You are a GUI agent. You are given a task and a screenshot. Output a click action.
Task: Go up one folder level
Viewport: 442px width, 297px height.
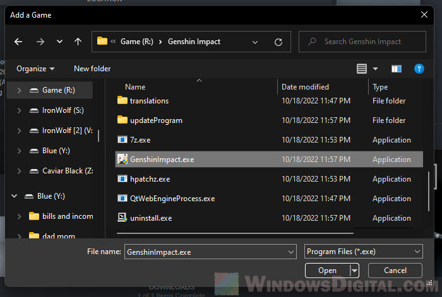(x=78, y=42)
